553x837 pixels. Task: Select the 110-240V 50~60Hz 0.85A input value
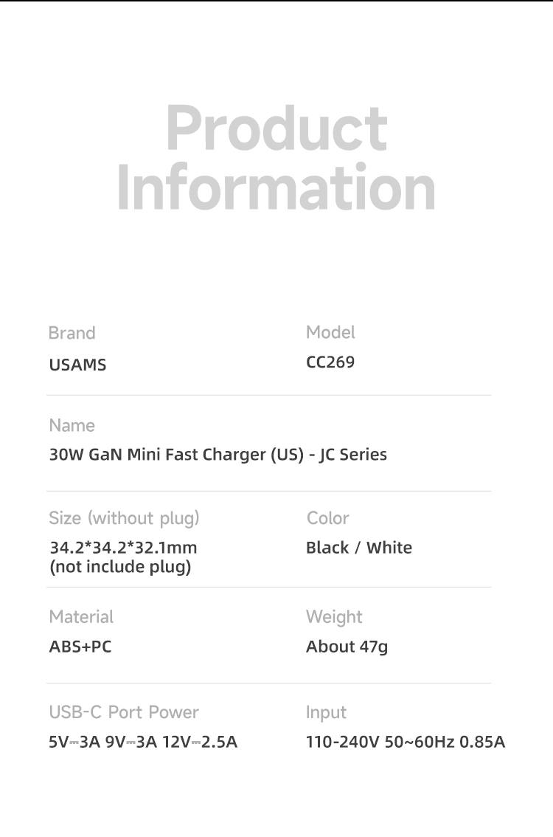[406, 742]
